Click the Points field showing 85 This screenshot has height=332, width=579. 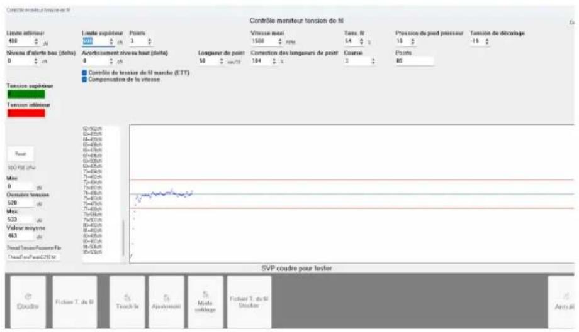point(414,61)
